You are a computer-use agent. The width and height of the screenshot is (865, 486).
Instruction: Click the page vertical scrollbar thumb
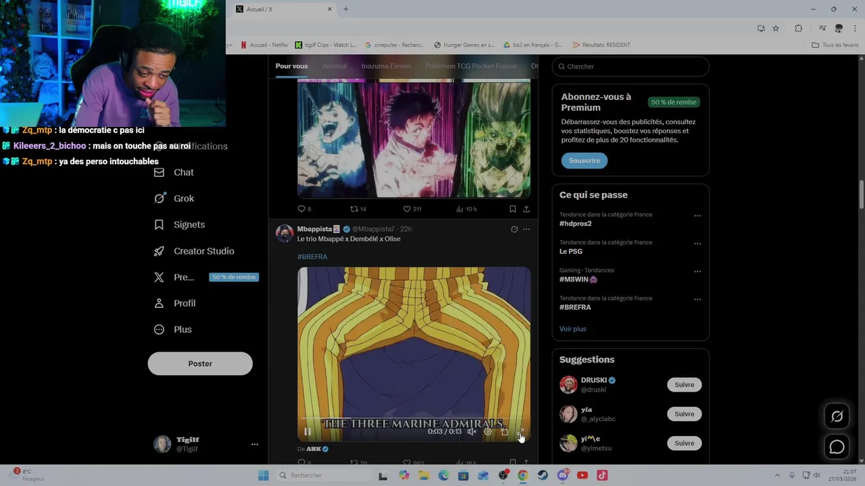(x=861, y=195)
